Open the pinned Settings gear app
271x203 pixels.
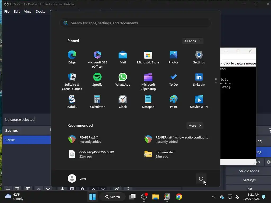199,57
